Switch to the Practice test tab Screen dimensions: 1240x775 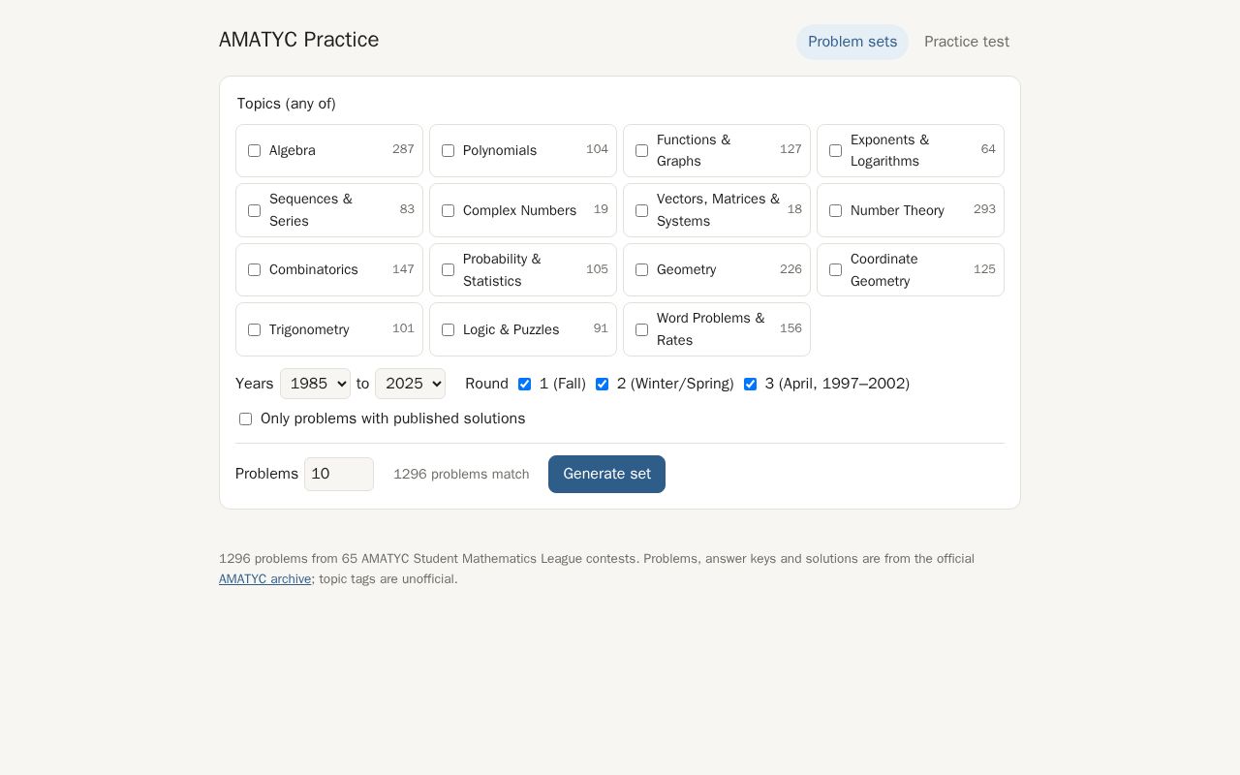point(967,42)
